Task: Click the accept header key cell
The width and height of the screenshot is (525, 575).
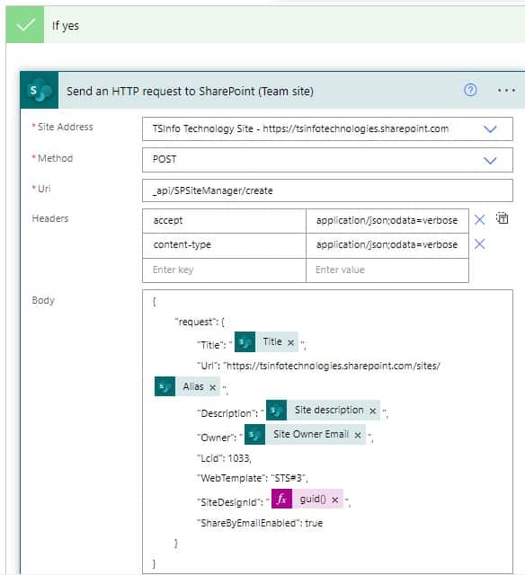Action: tap(224, 221)
